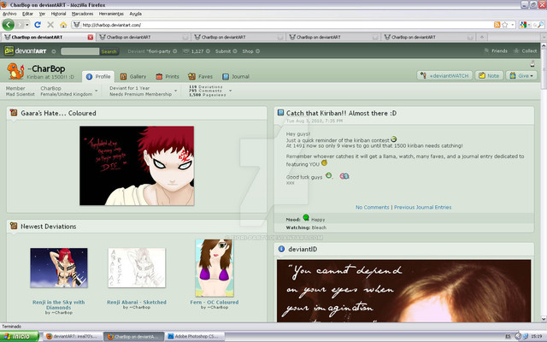Open the Submit menu in the deviantART bar
547x342 pixels.
[x=226, y=51]
